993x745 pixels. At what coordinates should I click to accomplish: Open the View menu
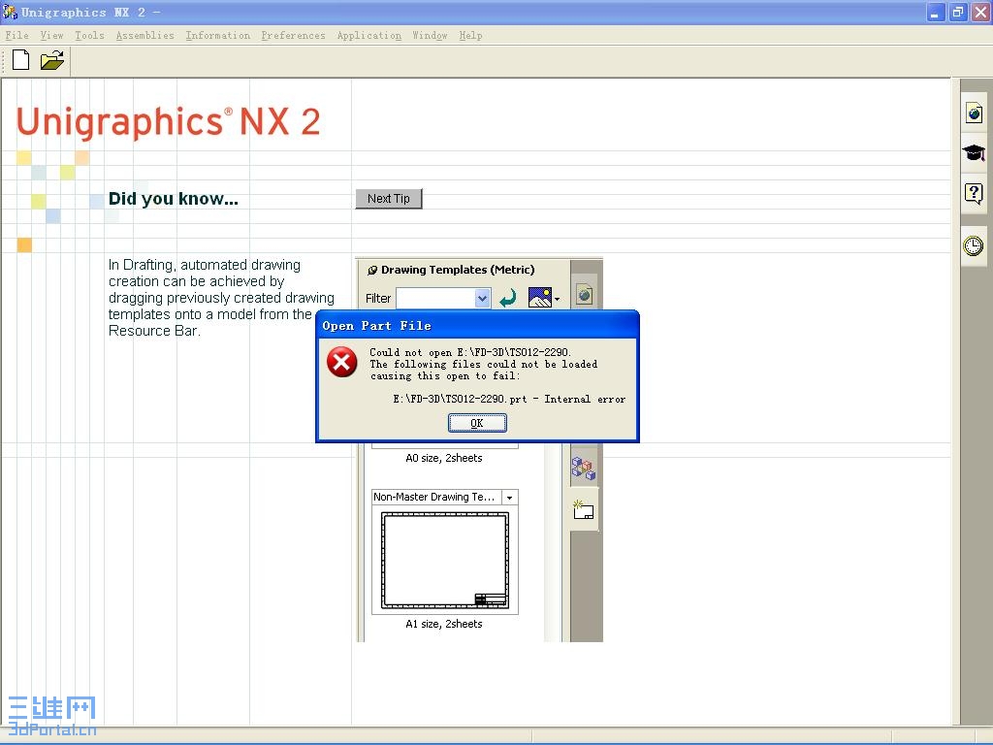(52, 36)
